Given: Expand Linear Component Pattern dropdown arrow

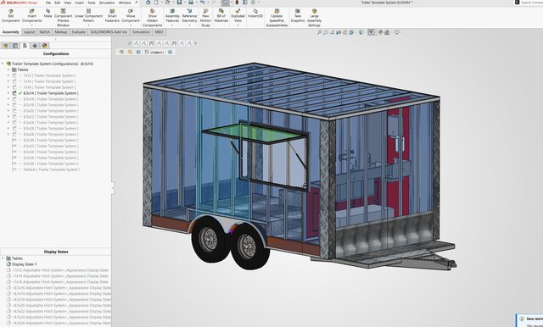Looking at the screenshot, I should tap(88, 25).
